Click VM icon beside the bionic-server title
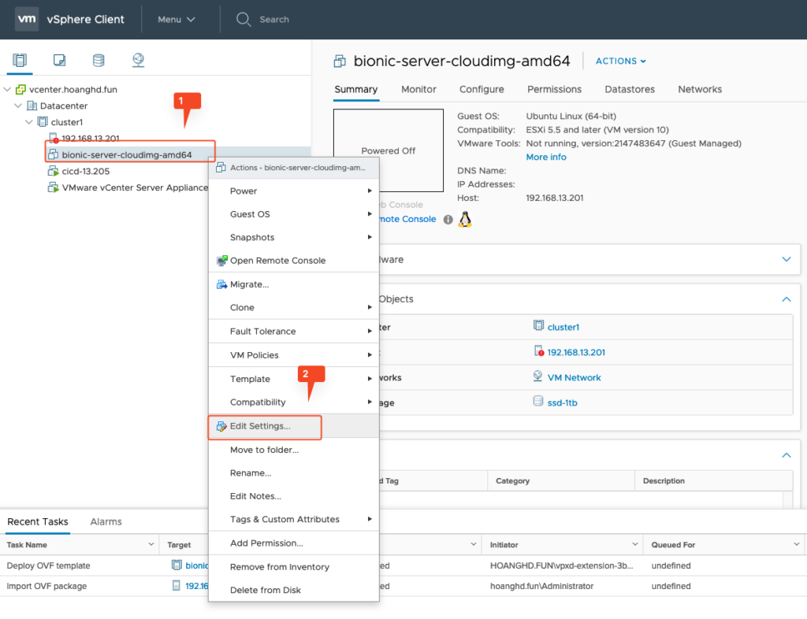Screen dimensions: 807x619 pos(340,61)
